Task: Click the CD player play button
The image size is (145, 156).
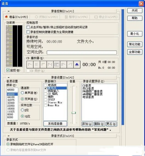Action: tap(30, 65)
